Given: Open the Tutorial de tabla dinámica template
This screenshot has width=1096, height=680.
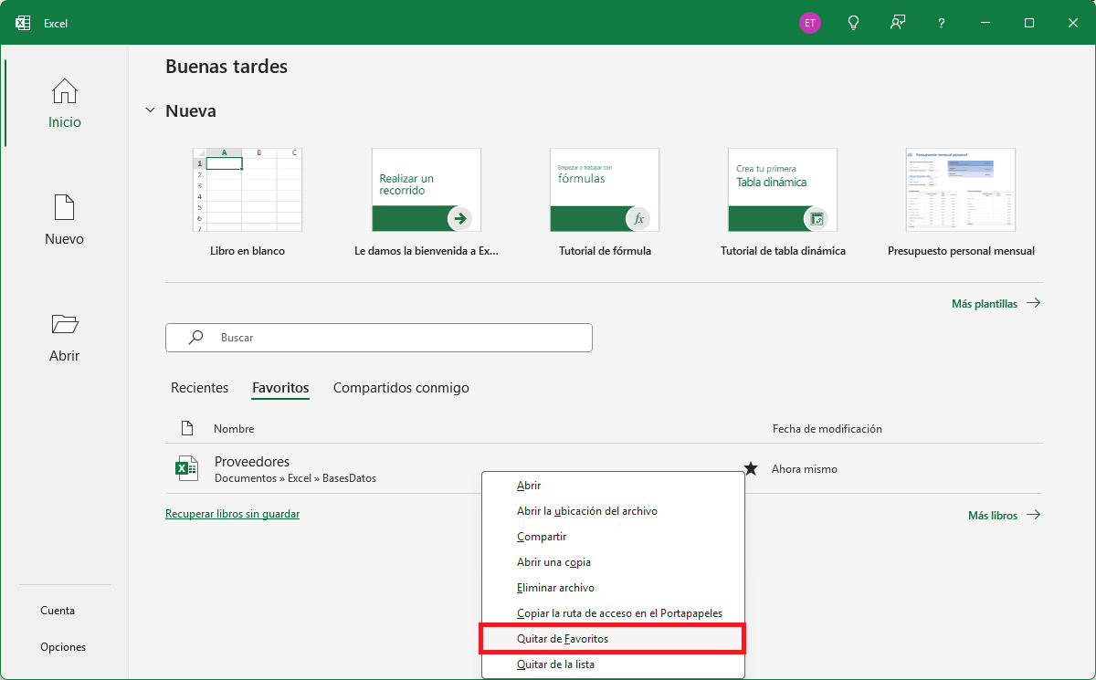Looking at the screenshot, I should tap(783, 203).
